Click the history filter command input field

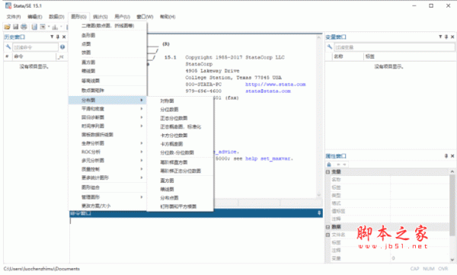coord(35,47)
